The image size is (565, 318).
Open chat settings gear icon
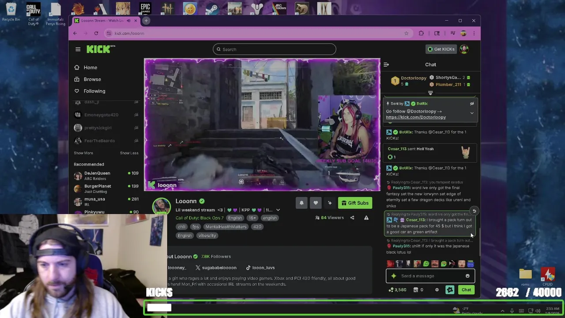[x=437, y=290]
